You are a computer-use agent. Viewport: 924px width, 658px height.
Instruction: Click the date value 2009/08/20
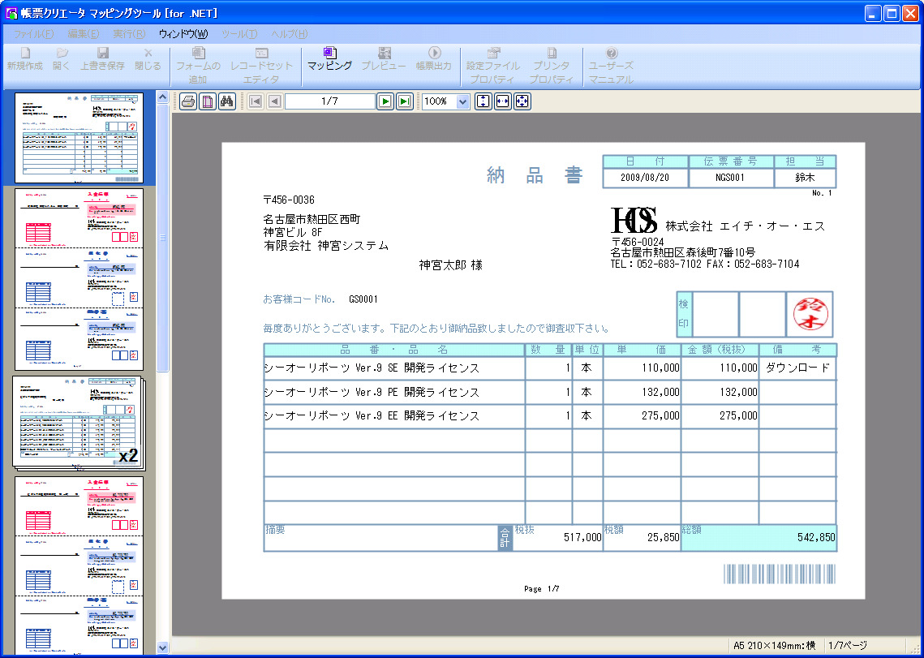[645, 178]
